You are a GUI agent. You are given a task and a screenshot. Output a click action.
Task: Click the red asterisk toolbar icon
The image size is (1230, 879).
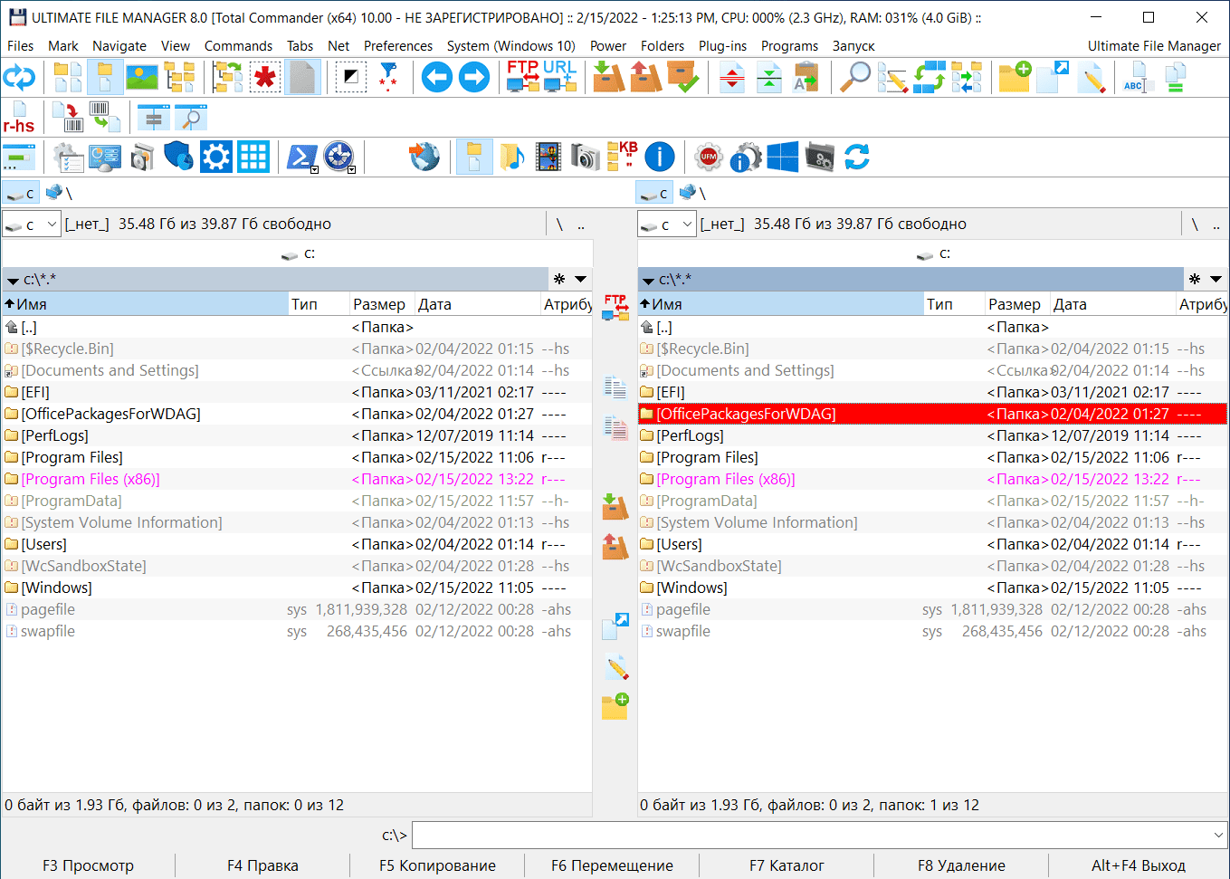tap(265, 78)
